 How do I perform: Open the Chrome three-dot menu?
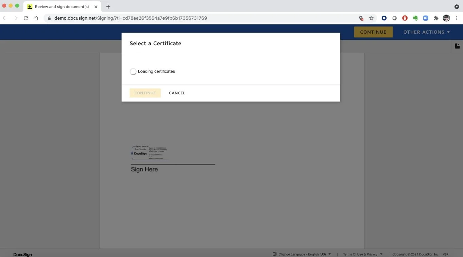(457, 18)
